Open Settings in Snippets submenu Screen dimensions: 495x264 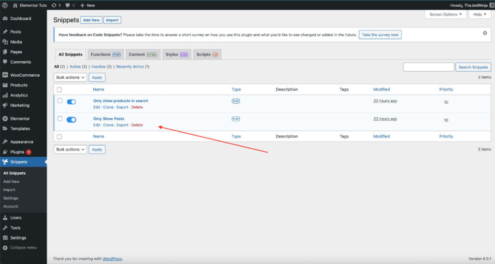click(11, 198)
